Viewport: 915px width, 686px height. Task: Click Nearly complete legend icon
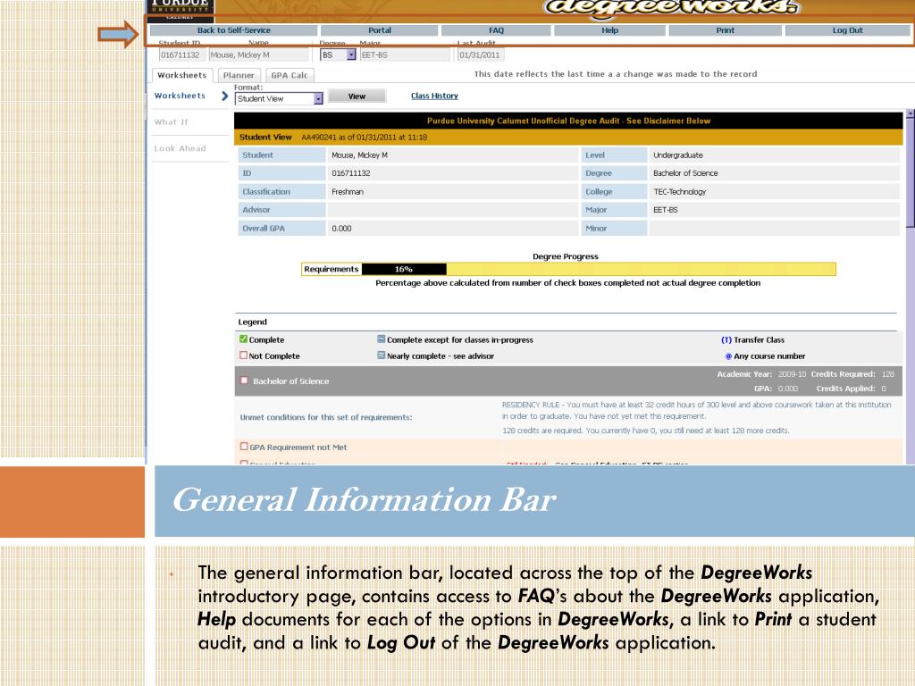[381, 356]
